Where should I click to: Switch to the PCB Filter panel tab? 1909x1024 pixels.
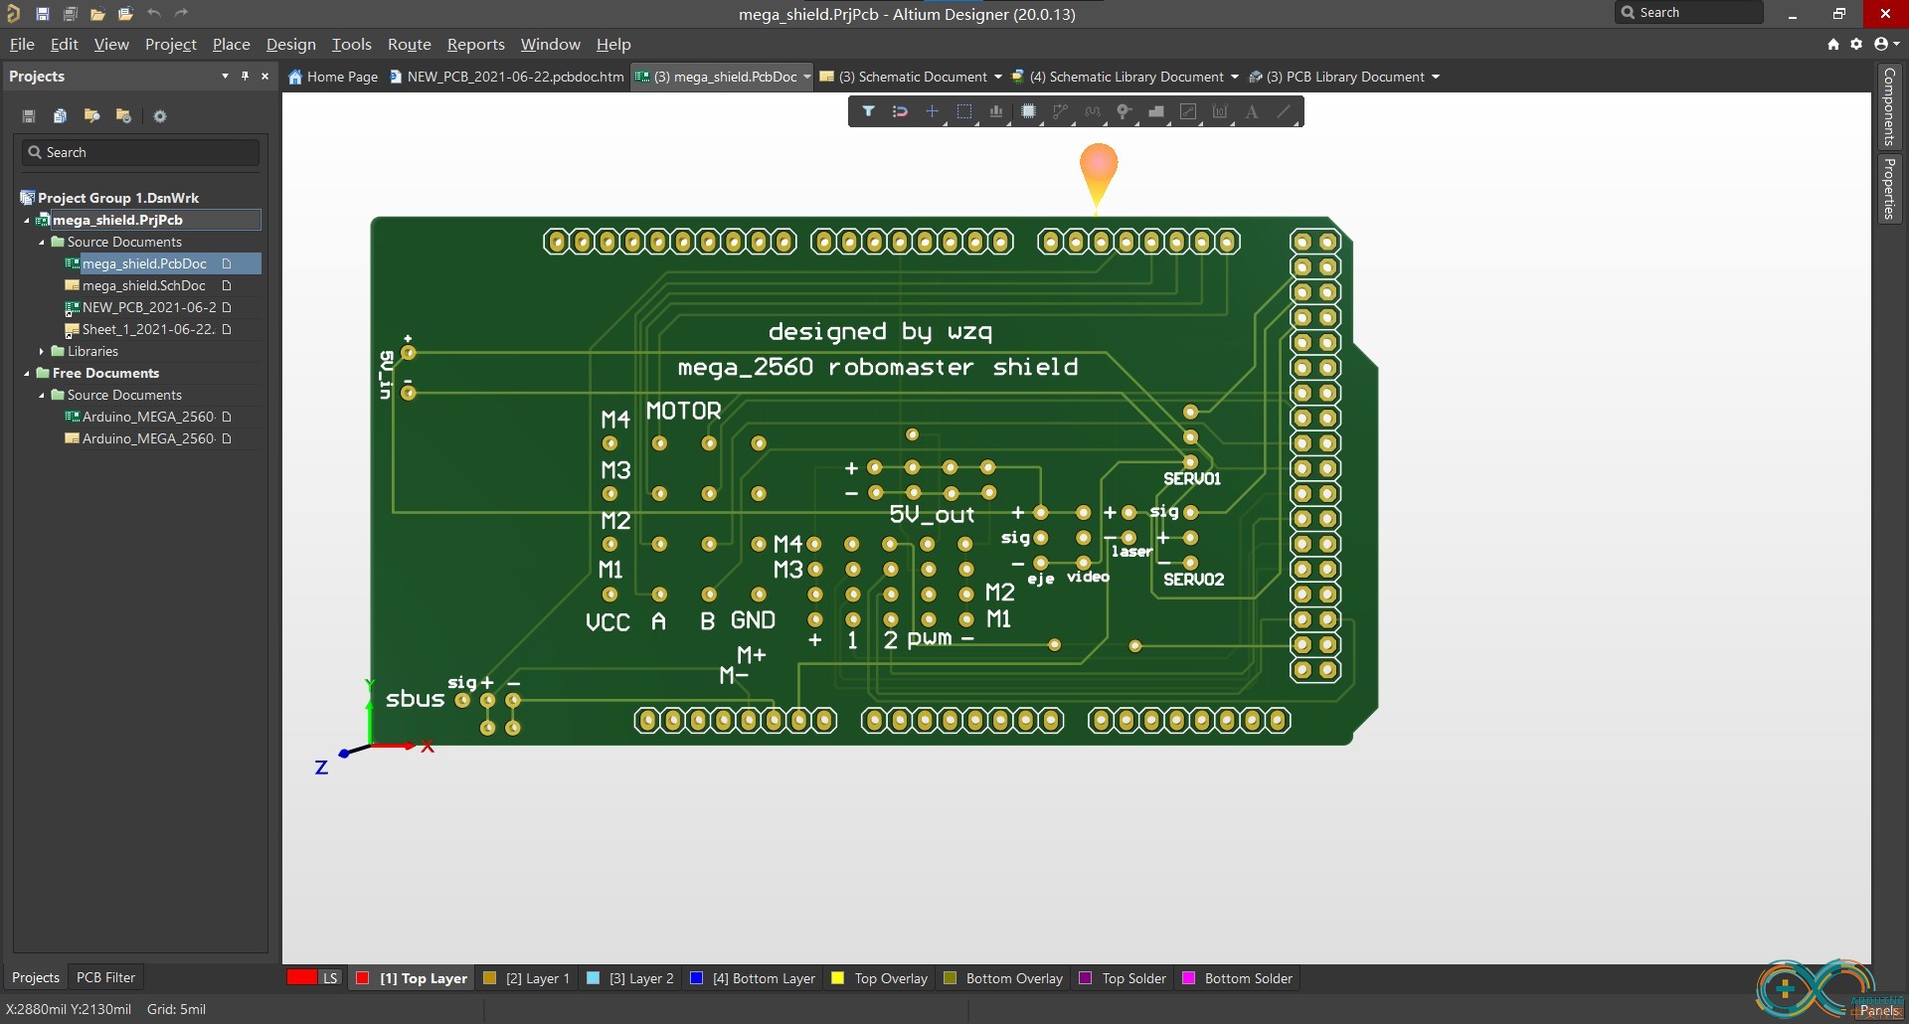point(105,977)
